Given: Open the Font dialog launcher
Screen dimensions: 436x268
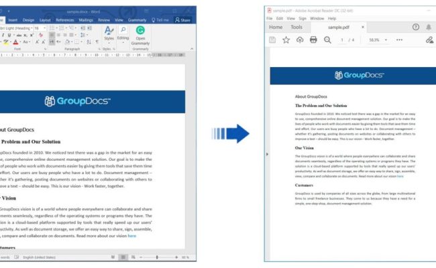Looking at the screenshot, I should pos(45,49).
